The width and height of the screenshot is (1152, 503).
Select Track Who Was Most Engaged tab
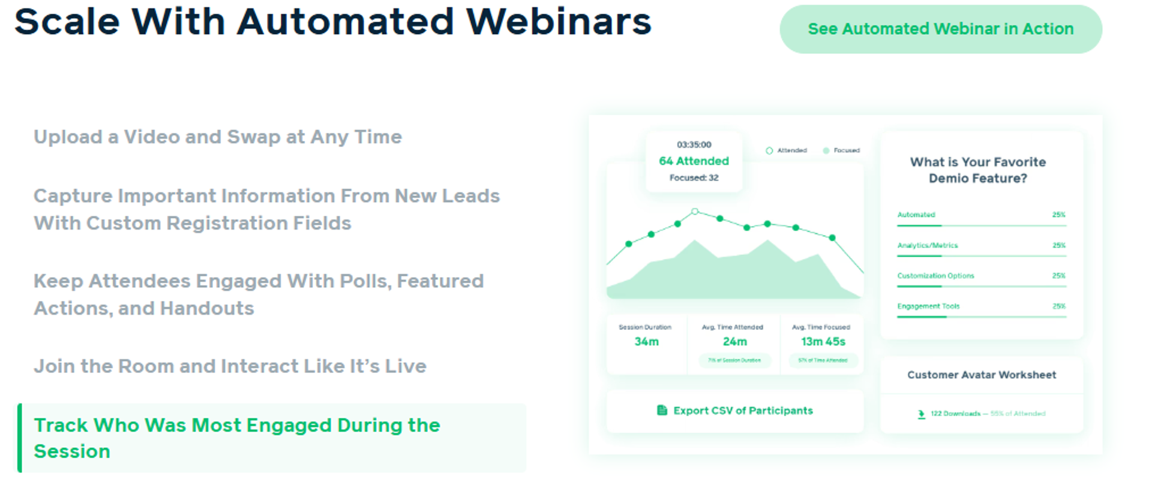272,438
